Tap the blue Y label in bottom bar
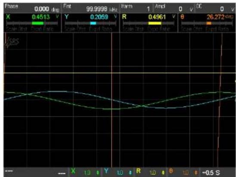Image resolution: width=236 pixels, height=177 pixels. point(106,171)
